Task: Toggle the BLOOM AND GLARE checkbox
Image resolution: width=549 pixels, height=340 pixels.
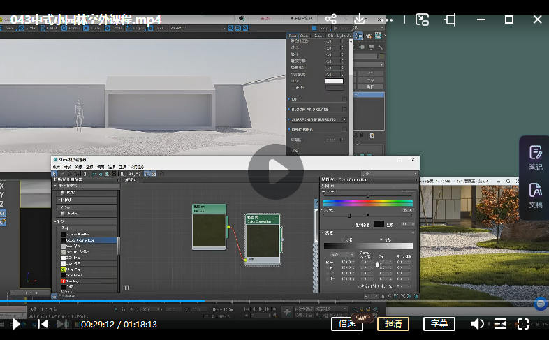Action: [344, 110]
